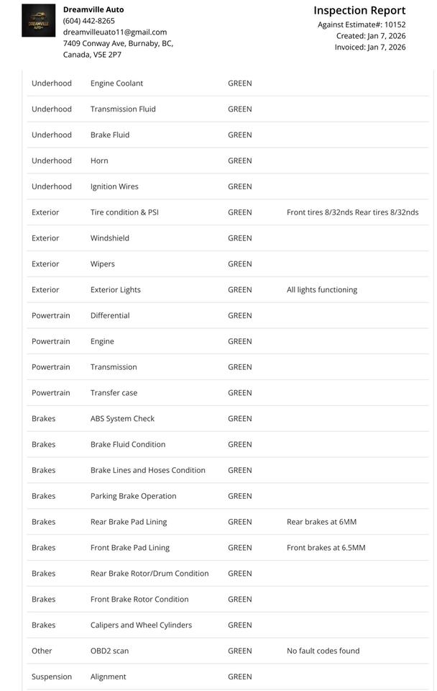Click the Against Estimate# 10152 text
437x691 pixels.
[x=362, y=24]
